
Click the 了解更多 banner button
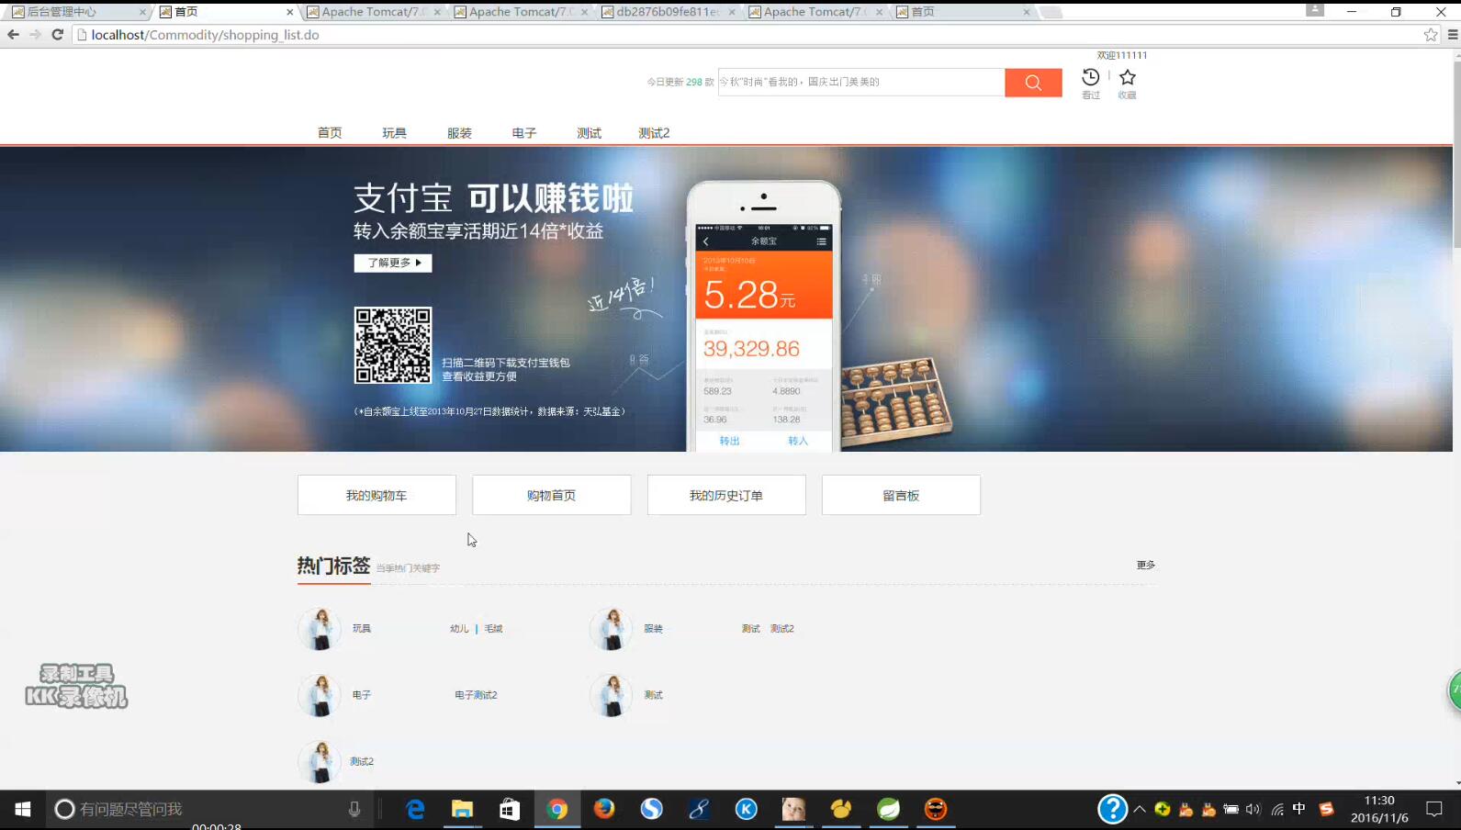pos(393,263)
